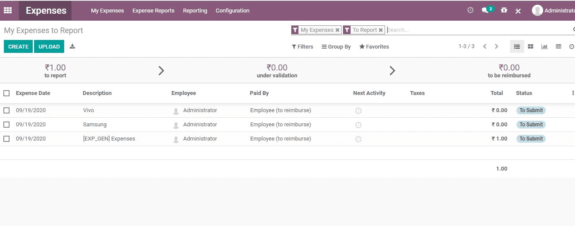Image resolution: width=575 pixels, height=226 pixels.
Task: Click To Submit status in [EXP_GEN] Expenses row
Action: 531,139
